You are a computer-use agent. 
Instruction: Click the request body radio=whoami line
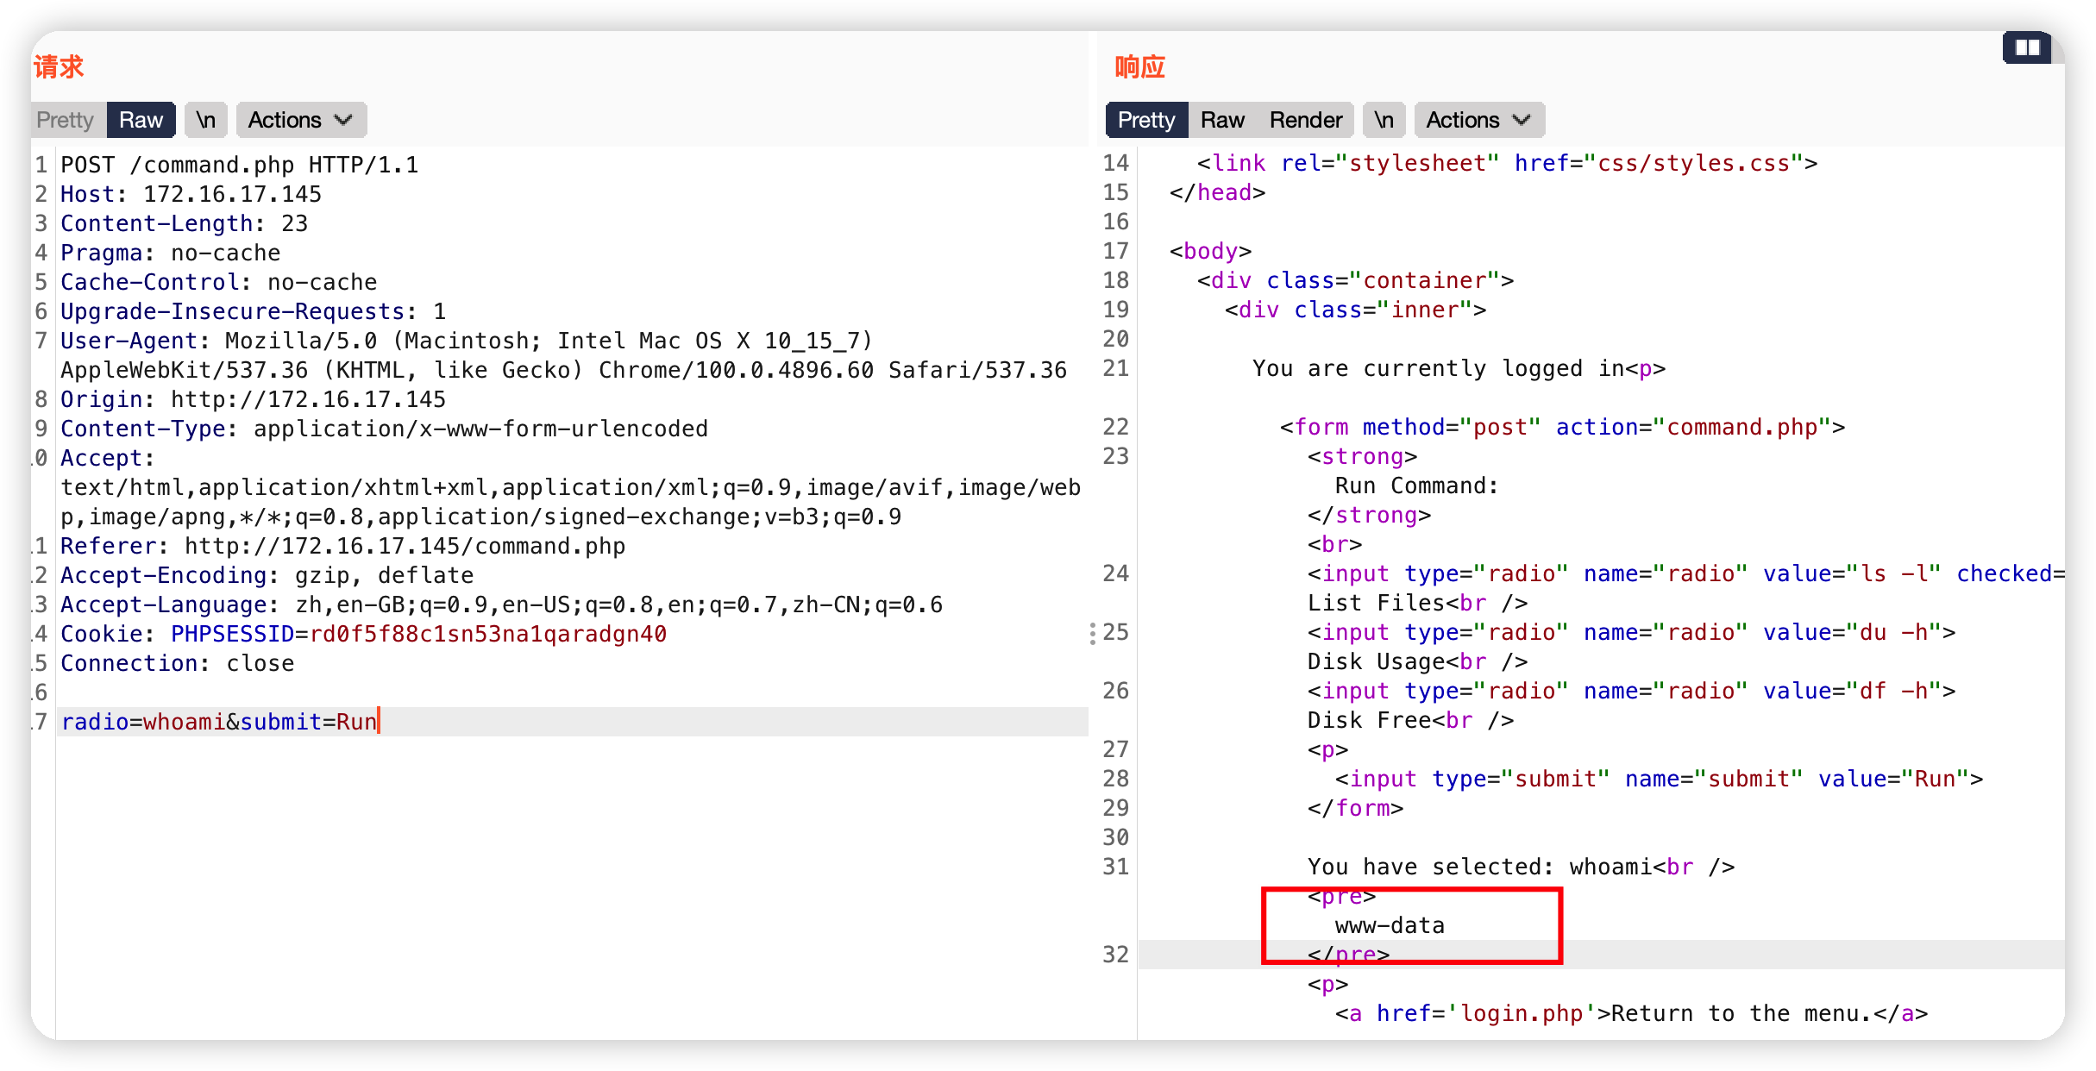click(220, 722)
